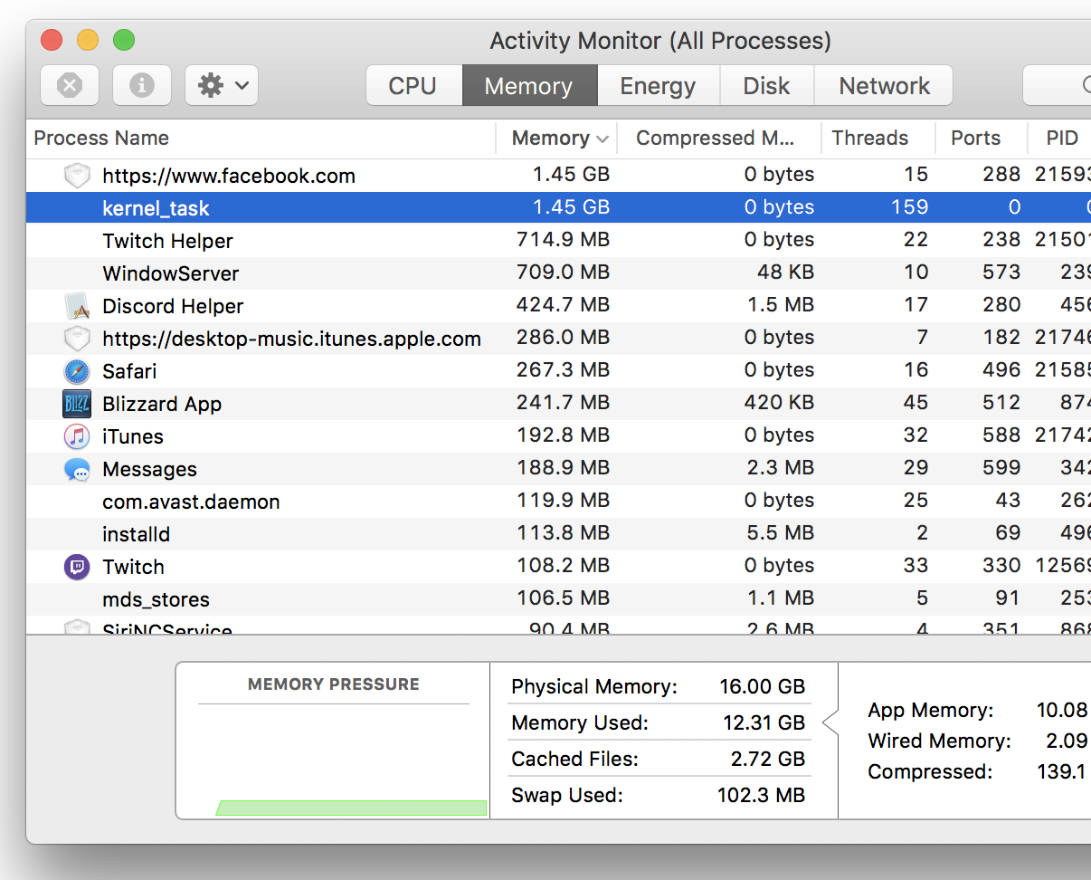Click the purple Twitch app icon

point(77,567)
